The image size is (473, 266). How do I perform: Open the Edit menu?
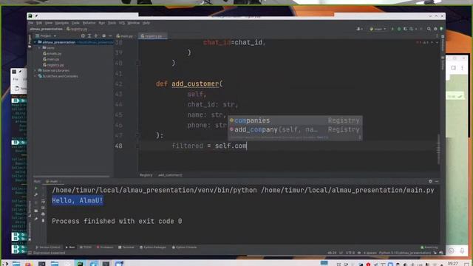coord(39,23)
